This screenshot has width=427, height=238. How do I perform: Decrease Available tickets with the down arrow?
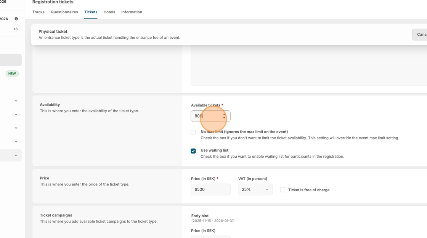click(x=224, y=118)
